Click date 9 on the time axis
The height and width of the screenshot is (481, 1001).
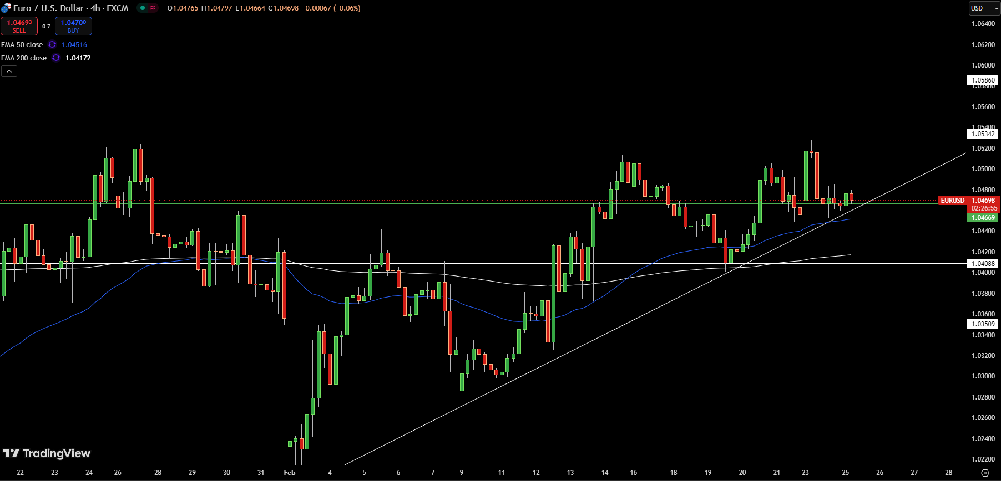tap(462, 473)
